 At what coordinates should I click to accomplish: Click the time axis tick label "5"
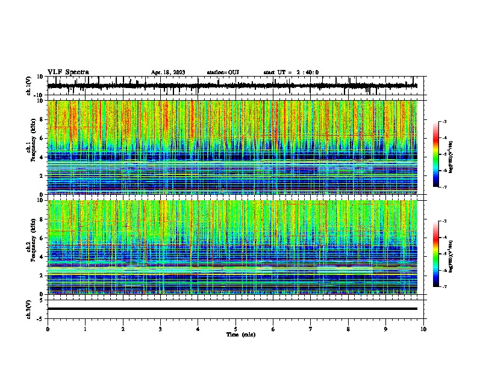[x=235, y=329]
